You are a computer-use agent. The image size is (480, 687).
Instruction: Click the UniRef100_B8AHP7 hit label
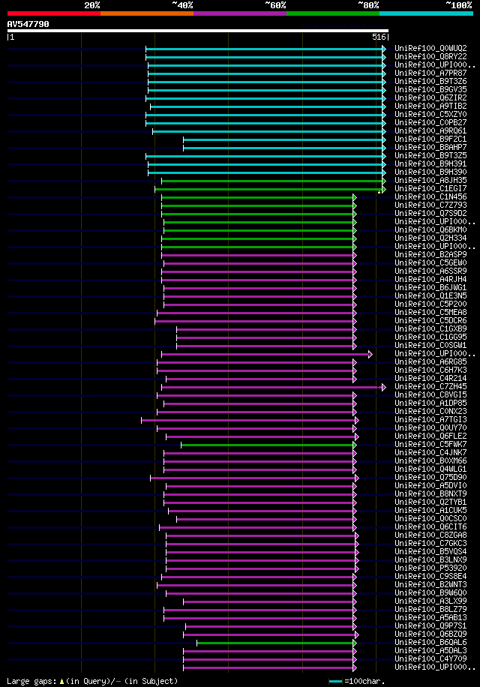[430, 147]
